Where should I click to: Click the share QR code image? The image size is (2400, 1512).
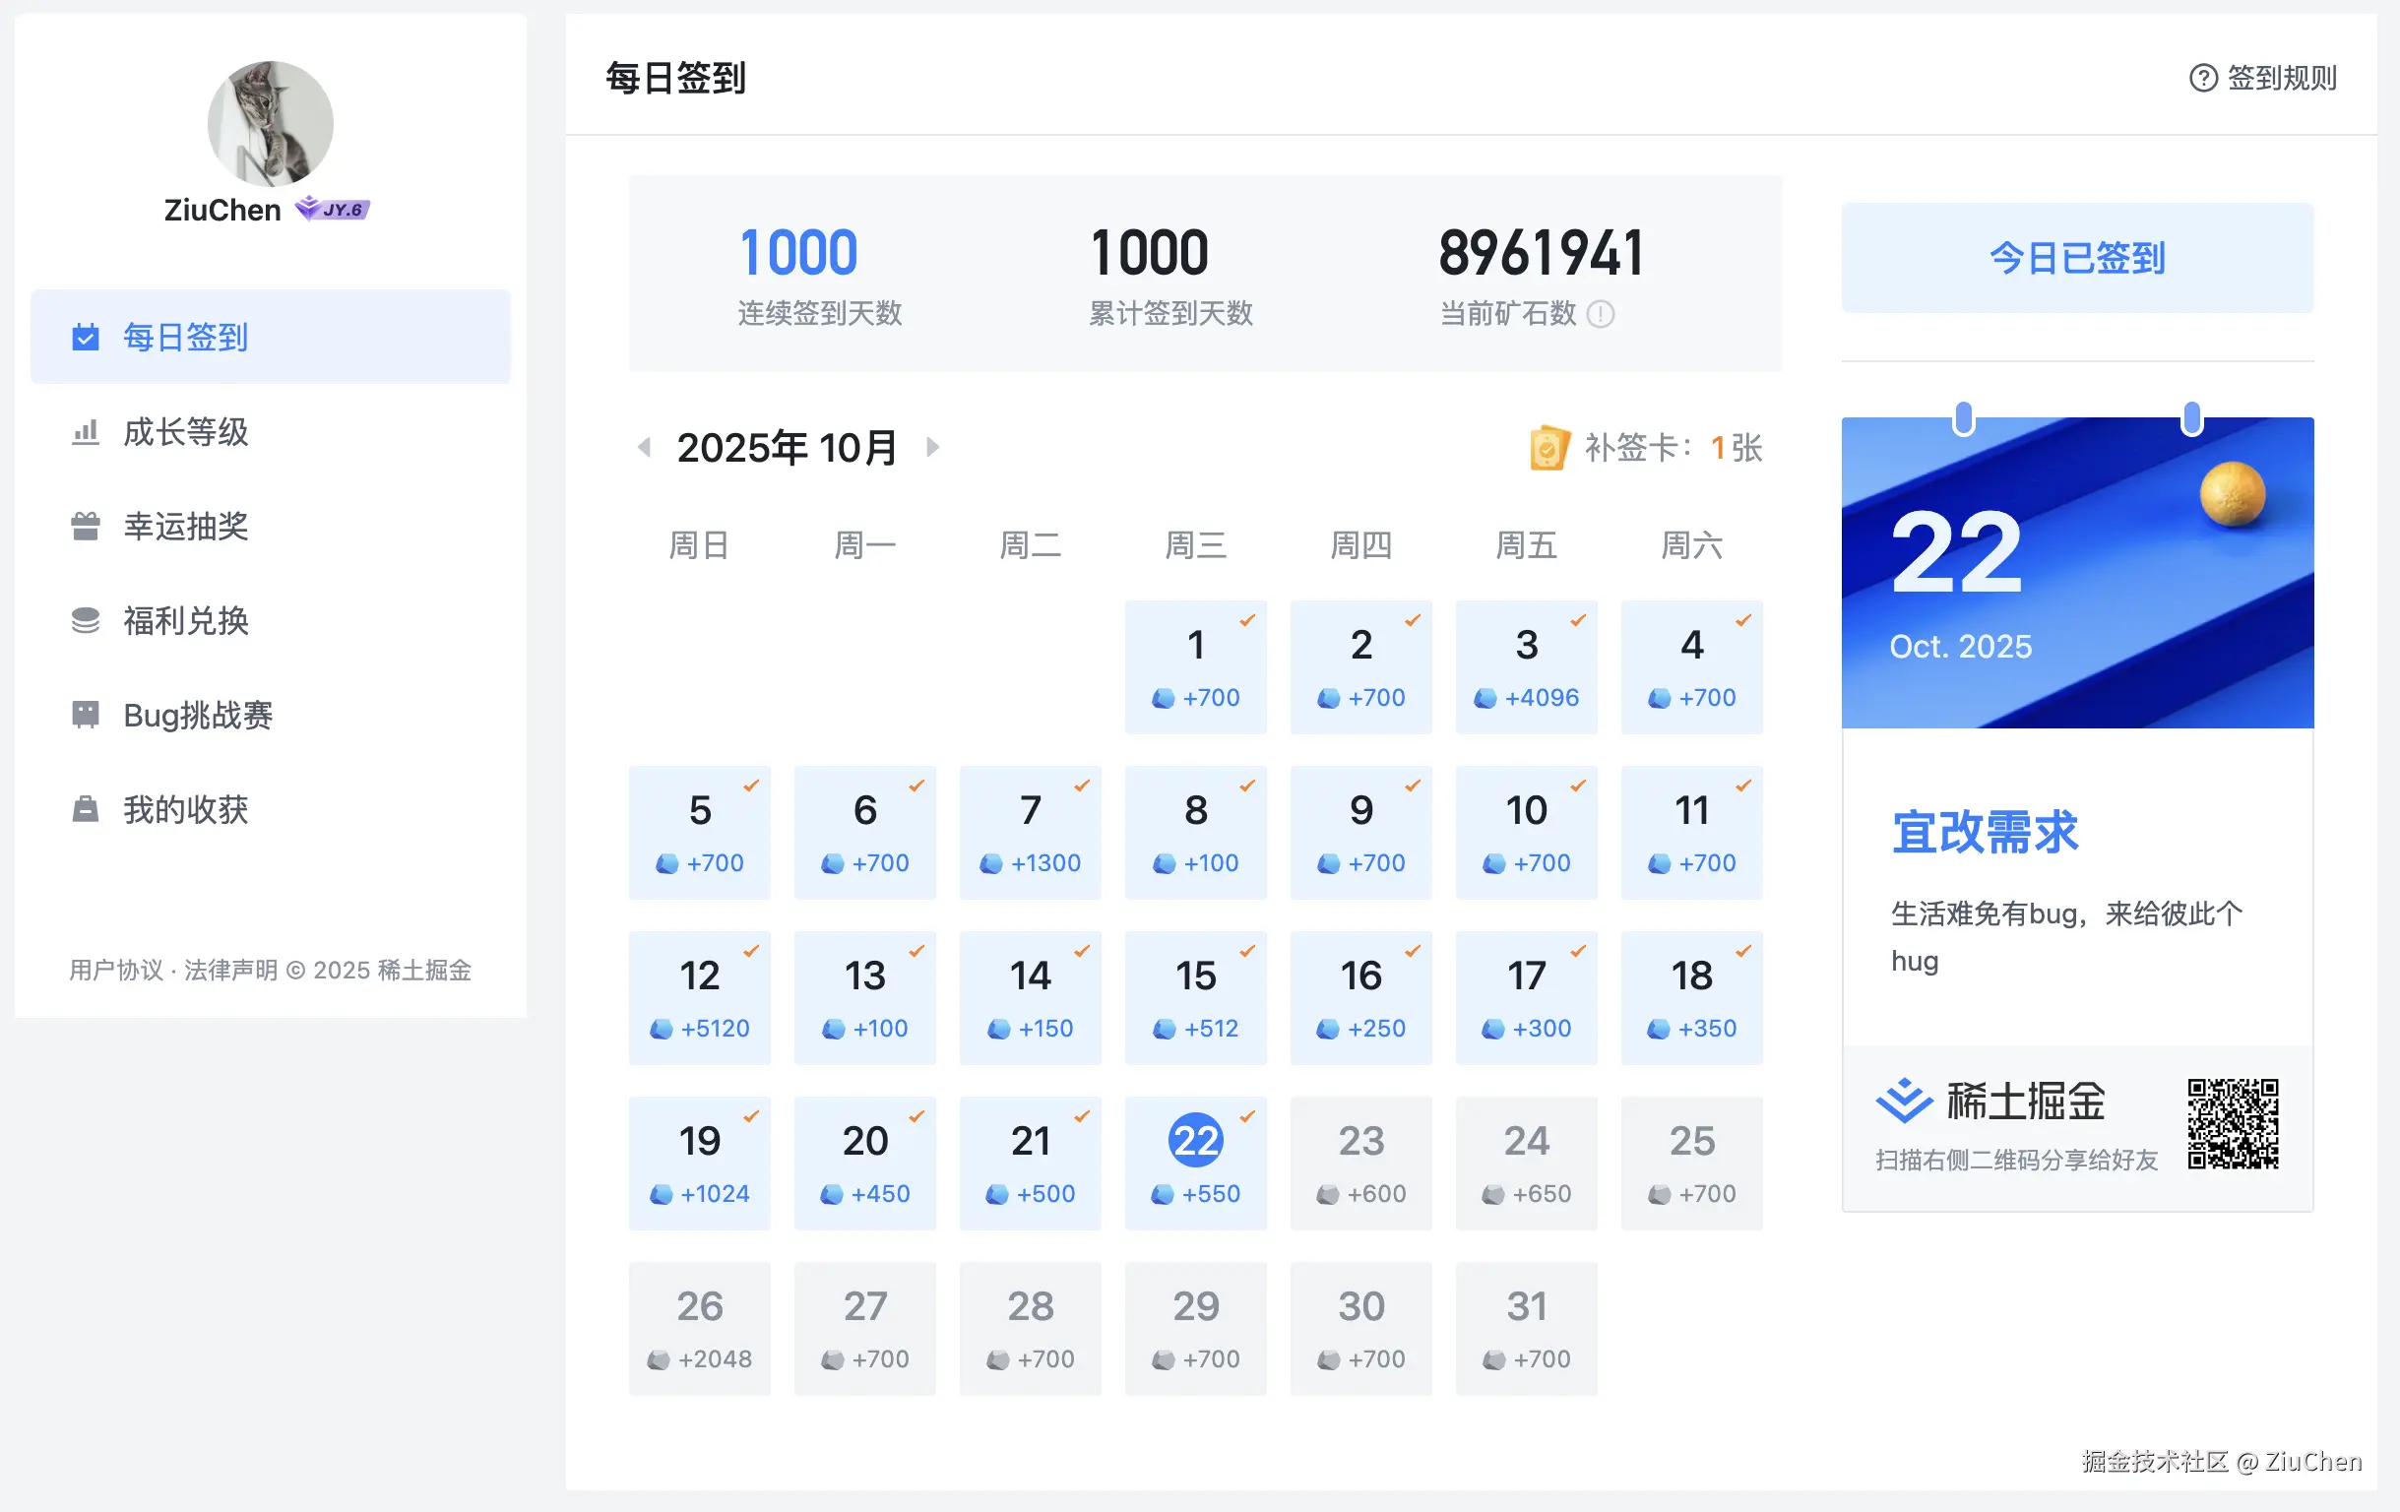2233,1126
